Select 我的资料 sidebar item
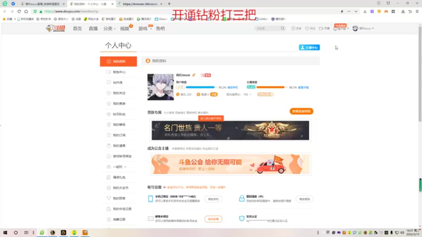This screenshot has width=422, height=237. [x=118, y=62]
